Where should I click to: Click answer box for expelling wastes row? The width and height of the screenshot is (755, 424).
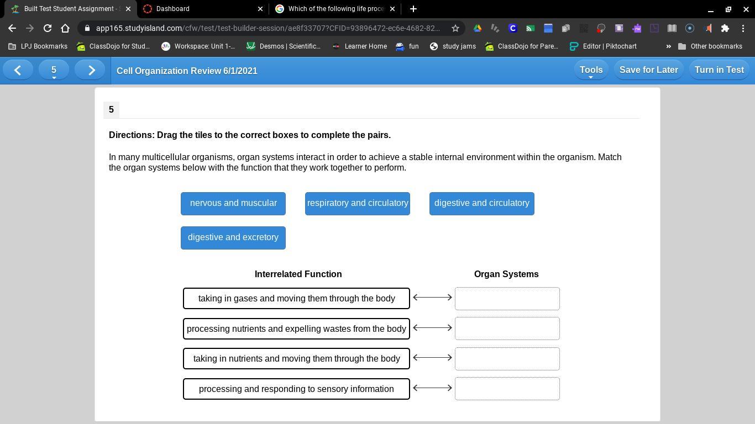click(507, 328)
